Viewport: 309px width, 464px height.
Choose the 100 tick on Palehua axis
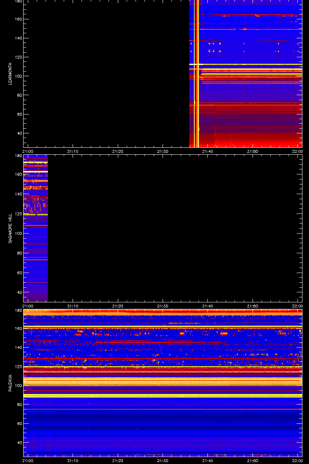coord(18,386)
